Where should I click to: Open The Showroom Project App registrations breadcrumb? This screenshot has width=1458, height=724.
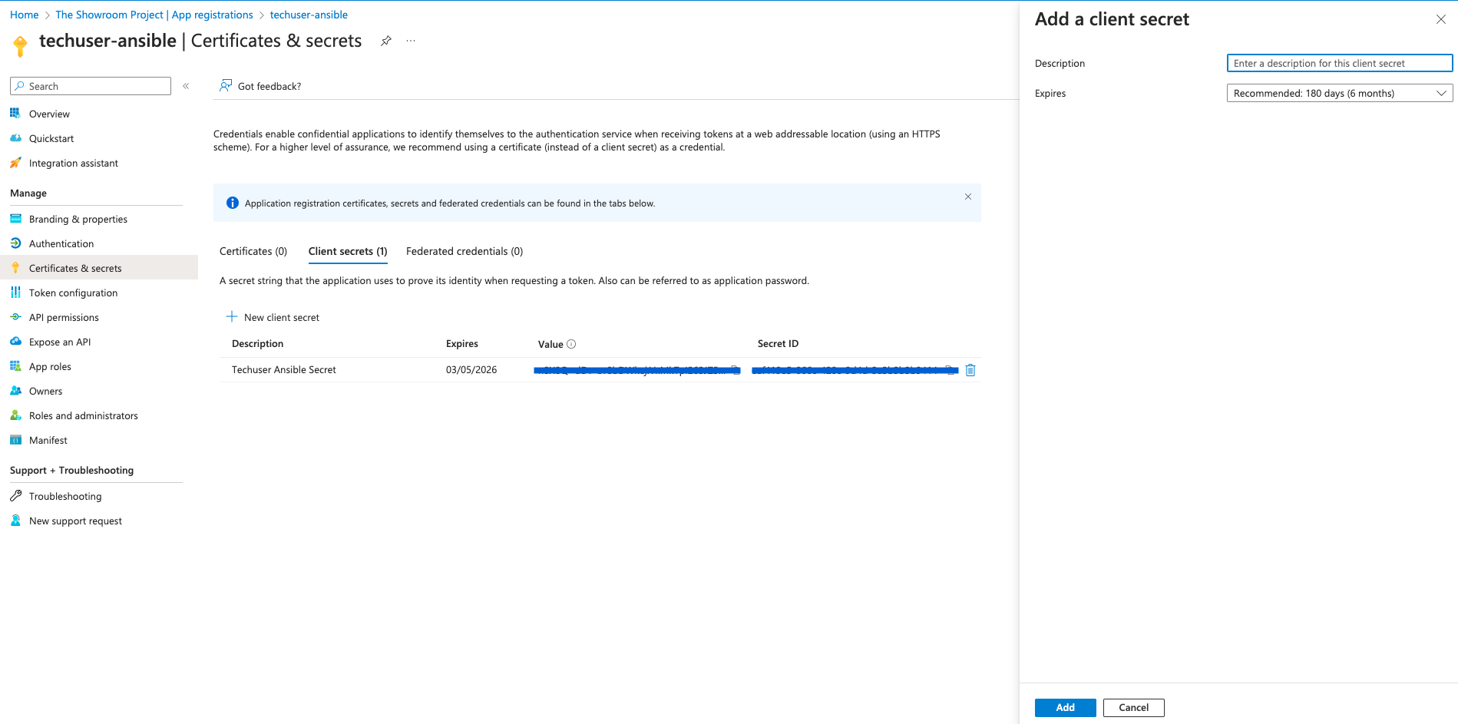[154, 15]
